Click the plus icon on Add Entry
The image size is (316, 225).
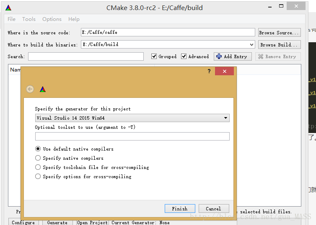(x=219, y=56)
